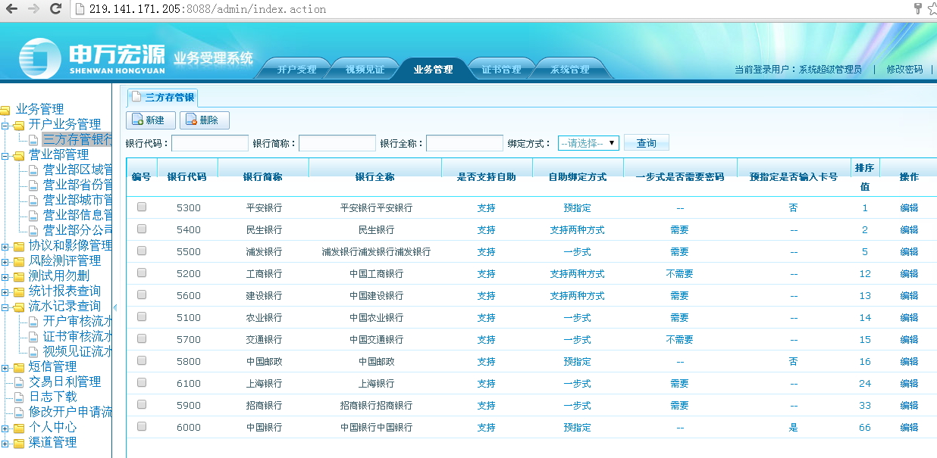Click the 银行全称 input field

465,143
